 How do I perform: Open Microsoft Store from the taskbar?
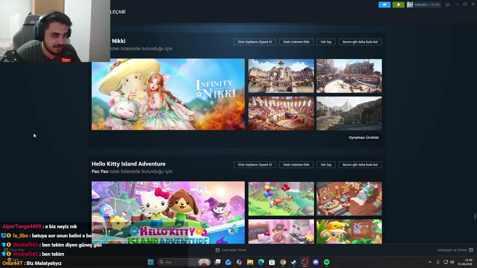pos(272,262)
